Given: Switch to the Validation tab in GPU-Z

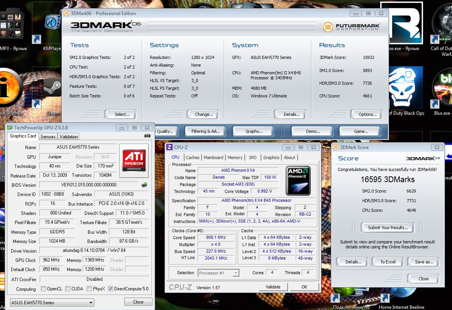Looking at the screenshot, I should tap(69, 137).
